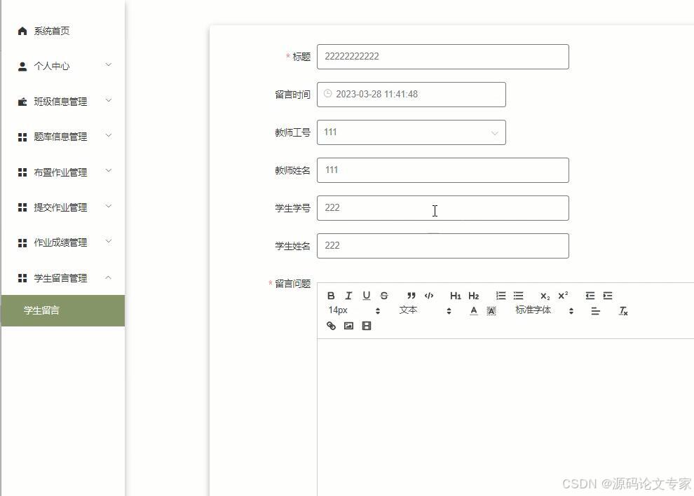Collapse the 学生留言管理 menu

pos(62,277)
